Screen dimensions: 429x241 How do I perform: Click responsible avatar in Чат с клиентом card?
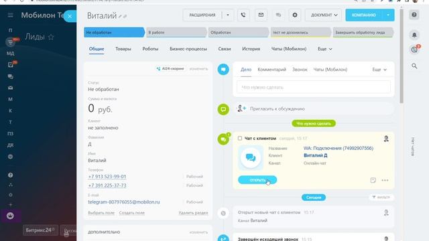[386, 139]
